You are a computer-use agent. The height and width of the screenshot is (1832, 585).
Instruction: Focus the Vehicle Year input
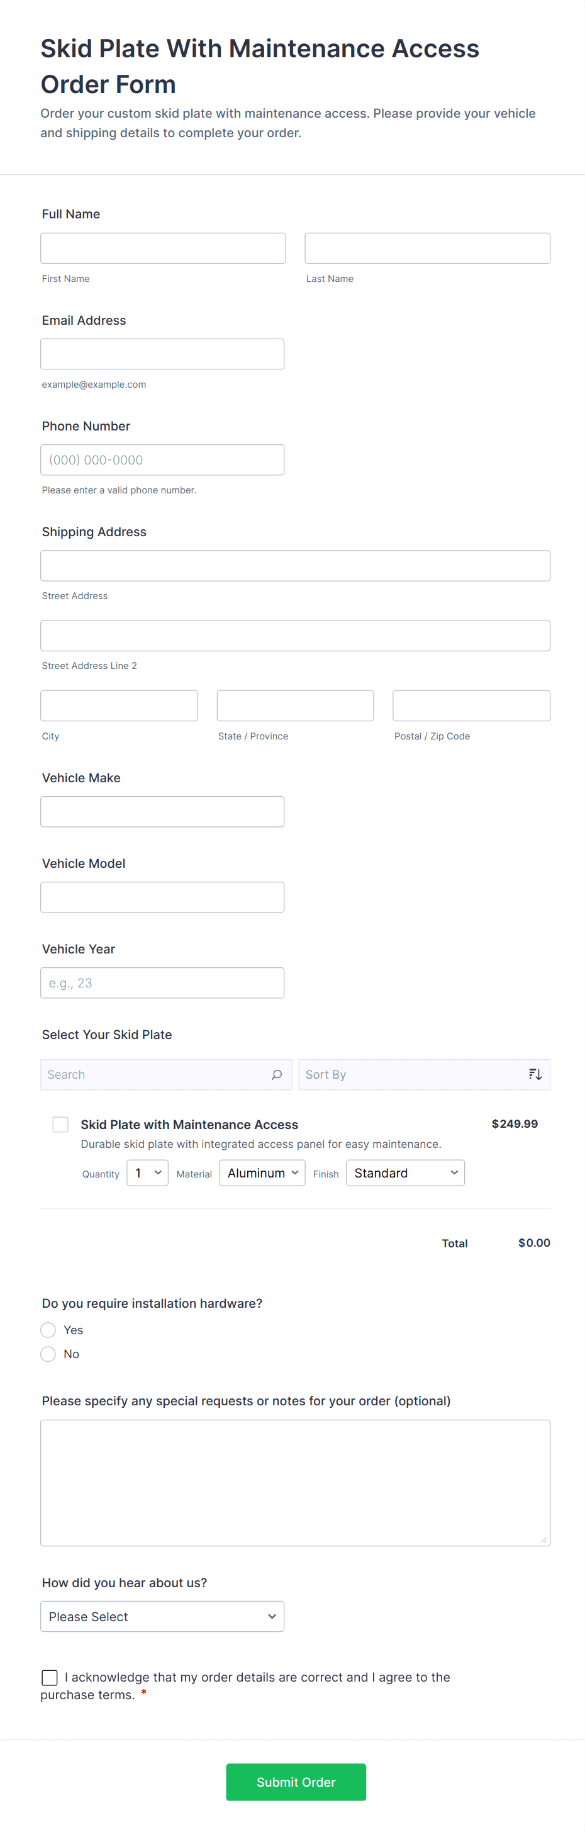[162, 983]
